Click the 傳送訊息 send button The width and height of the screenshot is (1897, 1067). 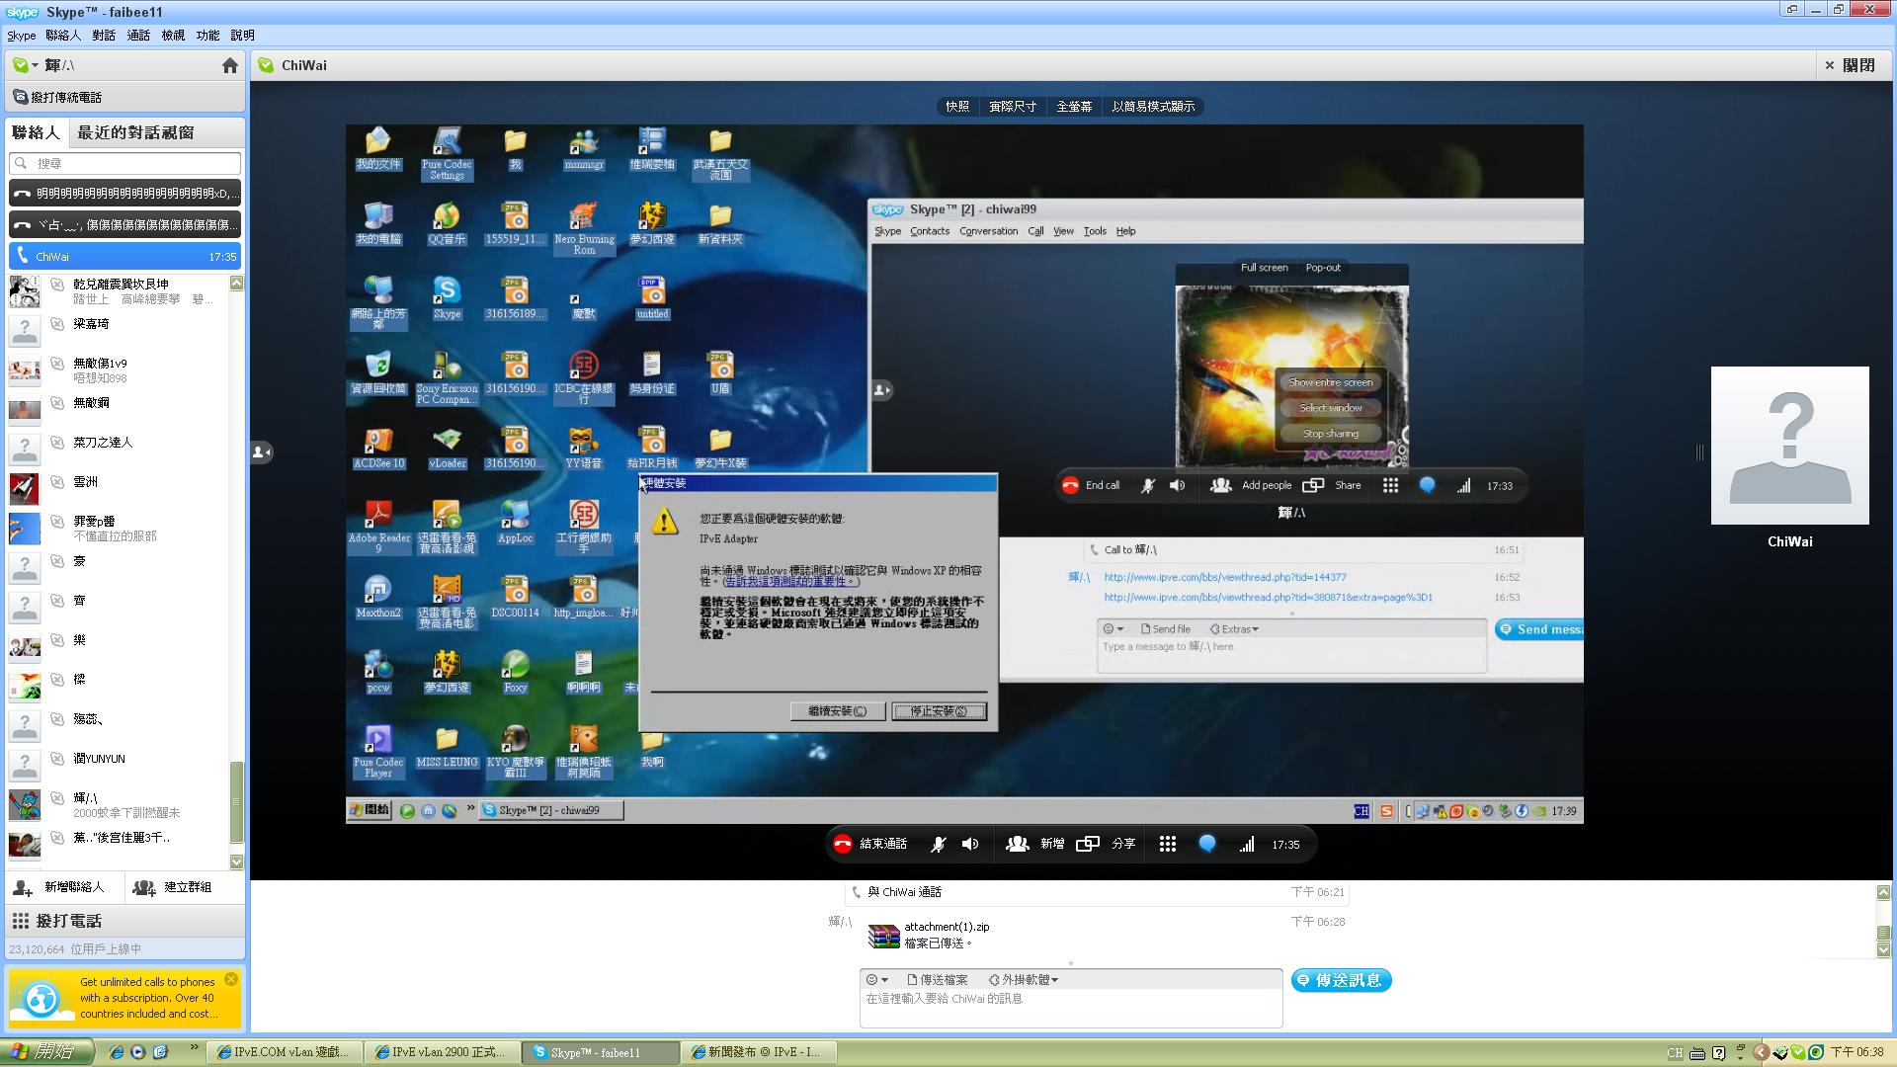tap(1341, 980)
